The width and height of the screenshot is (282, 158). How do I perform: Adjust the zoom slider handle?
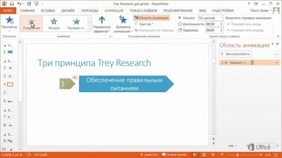[x=237, y=155]
